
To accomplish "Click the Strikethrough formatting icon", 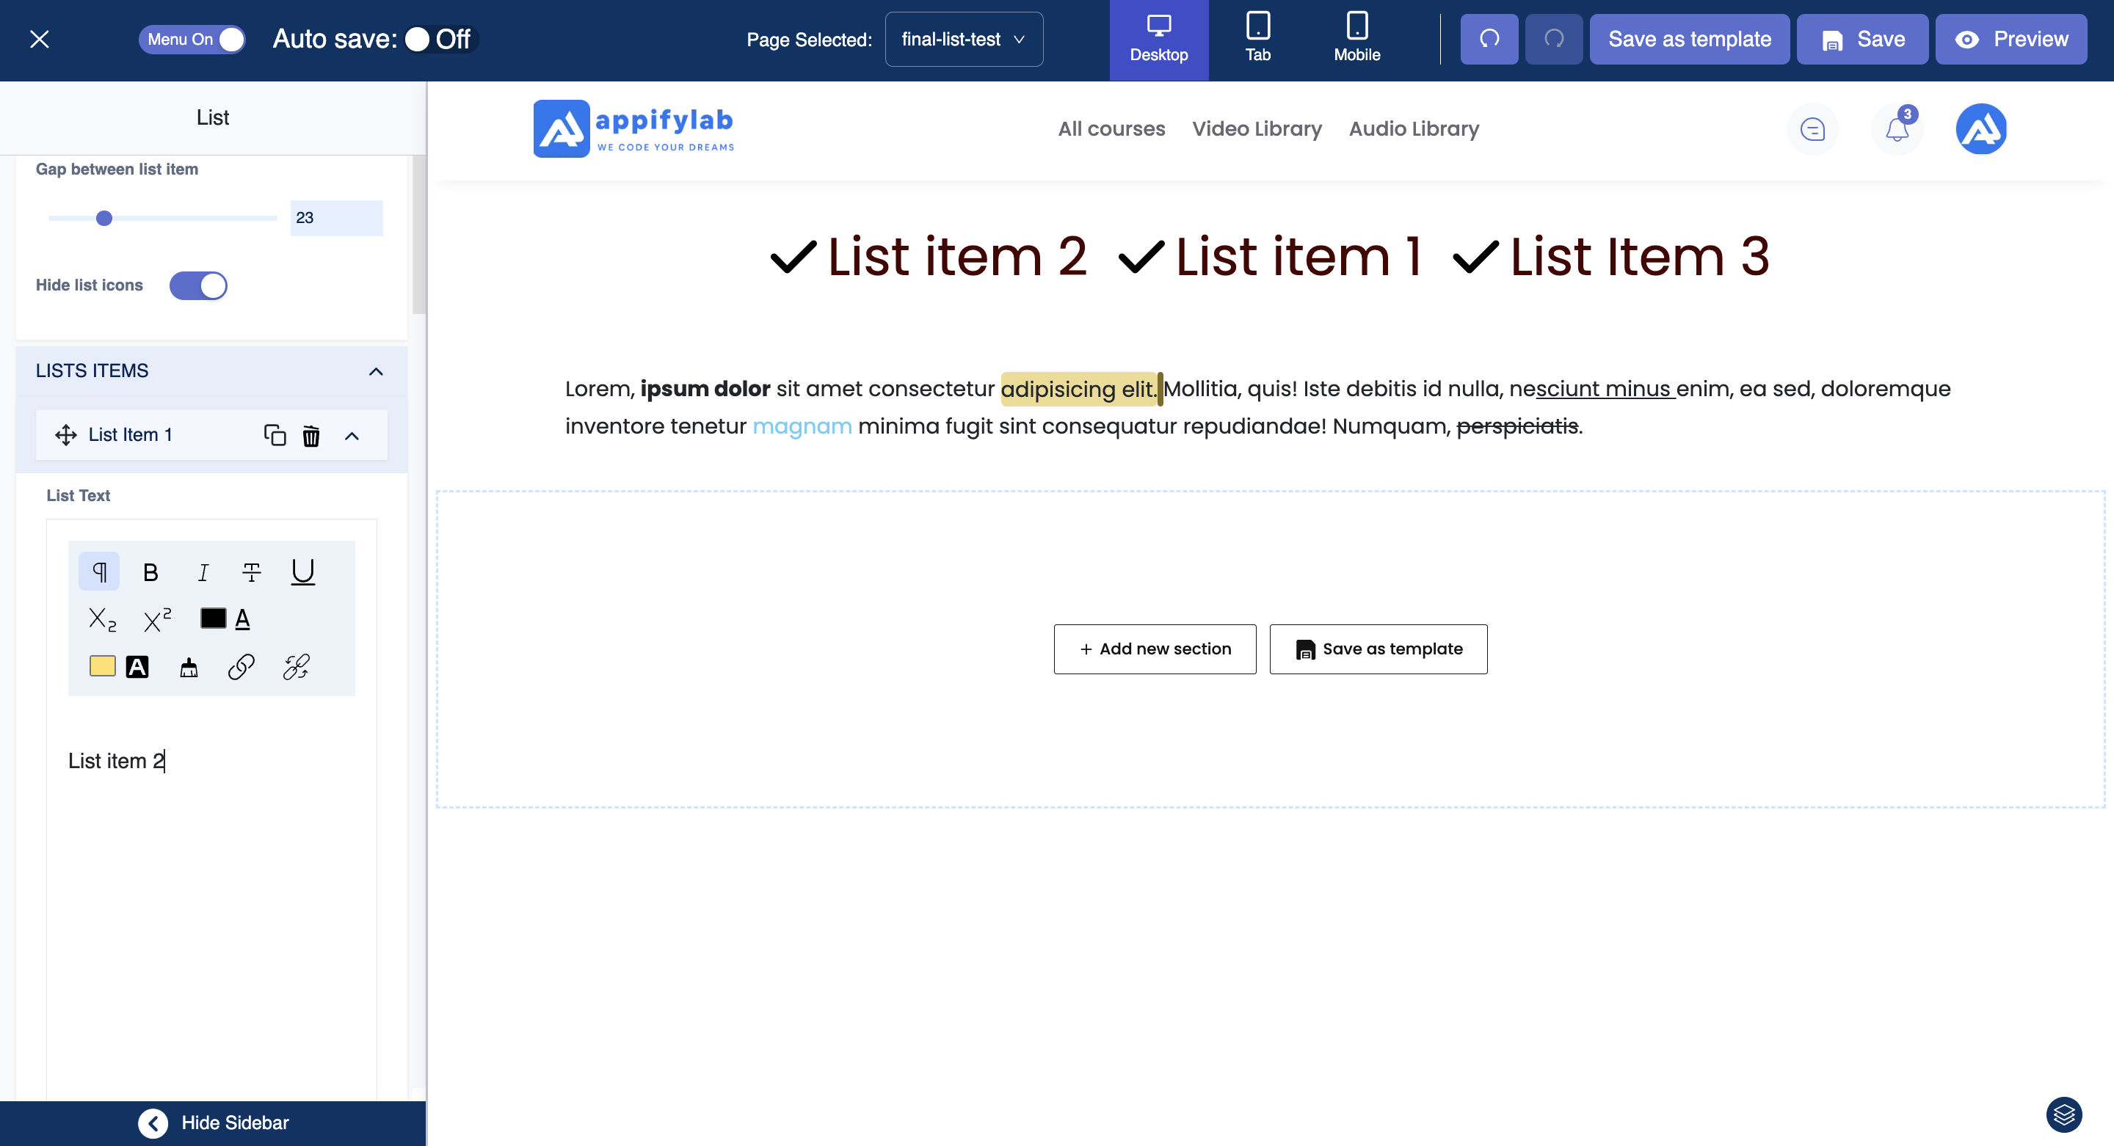I will (x=251, y=572).
